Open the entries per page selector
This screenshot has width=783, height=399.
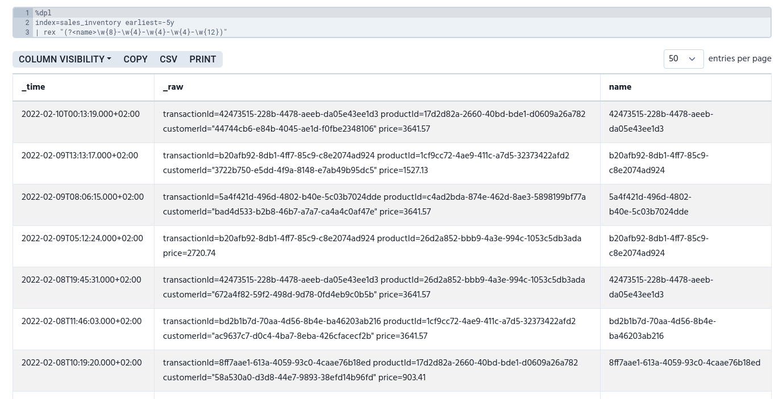click(682, 59)
